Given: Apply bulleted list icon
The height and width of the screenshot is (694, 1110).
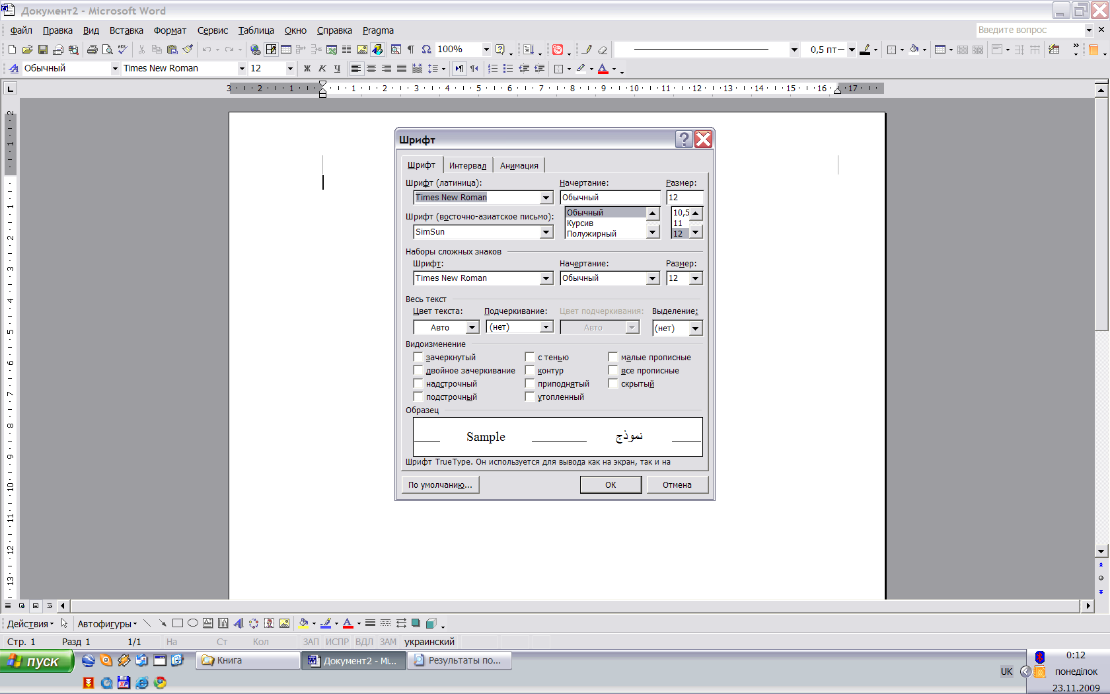Looking at the screenshot, I should click(507, 69).
